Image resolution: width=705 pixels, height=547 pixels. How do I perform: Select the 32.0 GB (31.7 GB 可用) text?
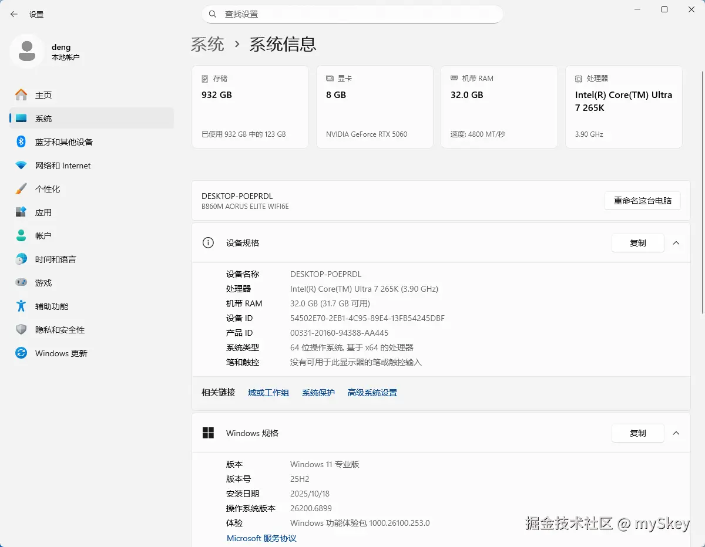[330, 303]
